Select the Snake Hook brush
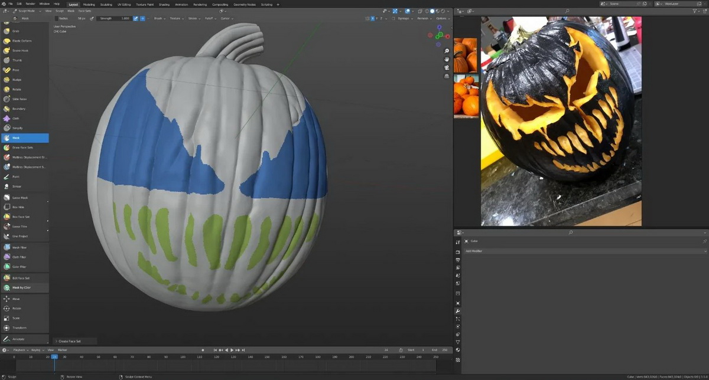709x380 pixels. click(24, 50)
